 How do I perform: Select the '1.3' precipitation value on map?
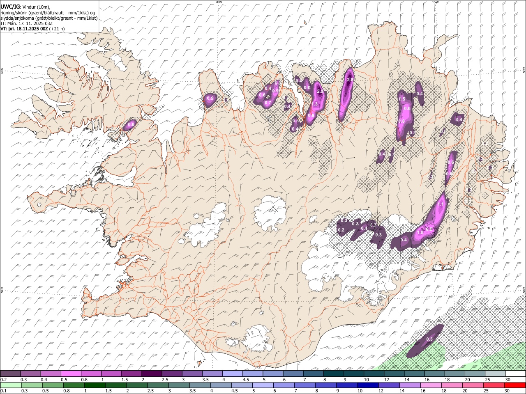pos(315,104)
